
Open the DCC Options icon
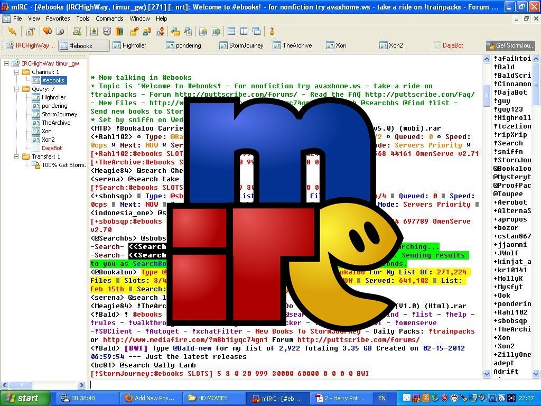point(160,31)
